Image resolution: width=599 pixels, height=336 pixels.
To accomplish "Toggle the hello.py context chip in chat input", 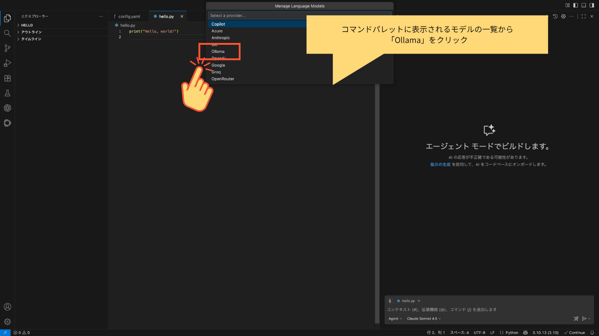I will point(407,301).
